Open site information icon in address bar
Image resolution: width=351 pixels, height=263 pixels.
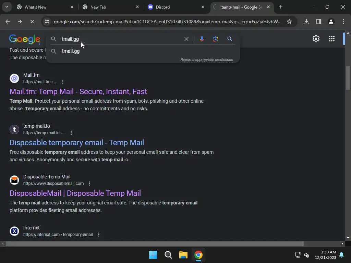(47, 22)
